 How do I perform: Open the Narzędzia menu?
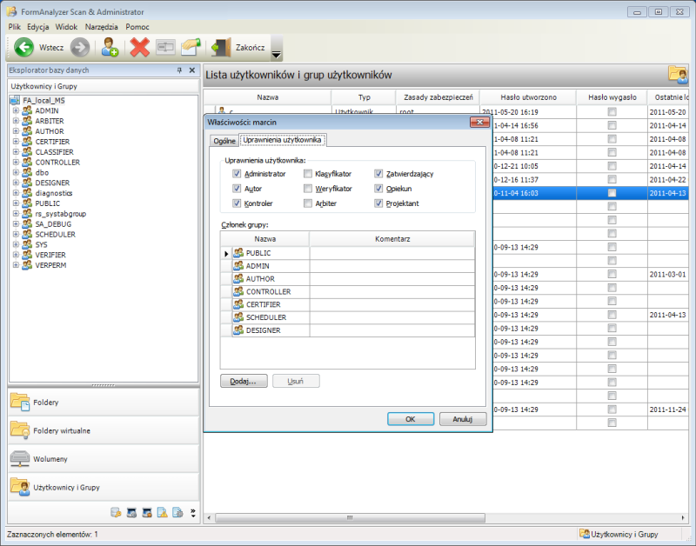click(x=101, y=27)
